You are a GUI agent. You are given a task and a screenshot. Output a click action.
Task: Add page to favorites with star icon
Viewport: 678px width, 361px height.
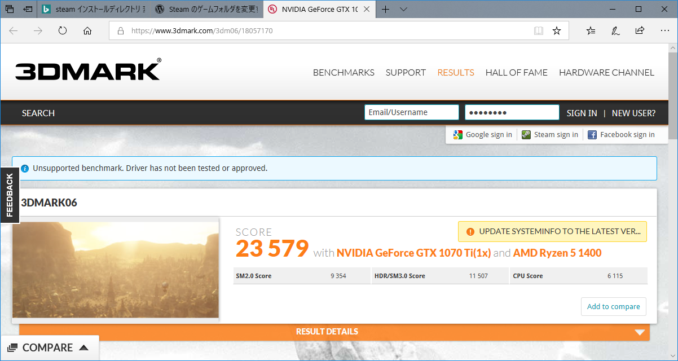coord(557,31)
